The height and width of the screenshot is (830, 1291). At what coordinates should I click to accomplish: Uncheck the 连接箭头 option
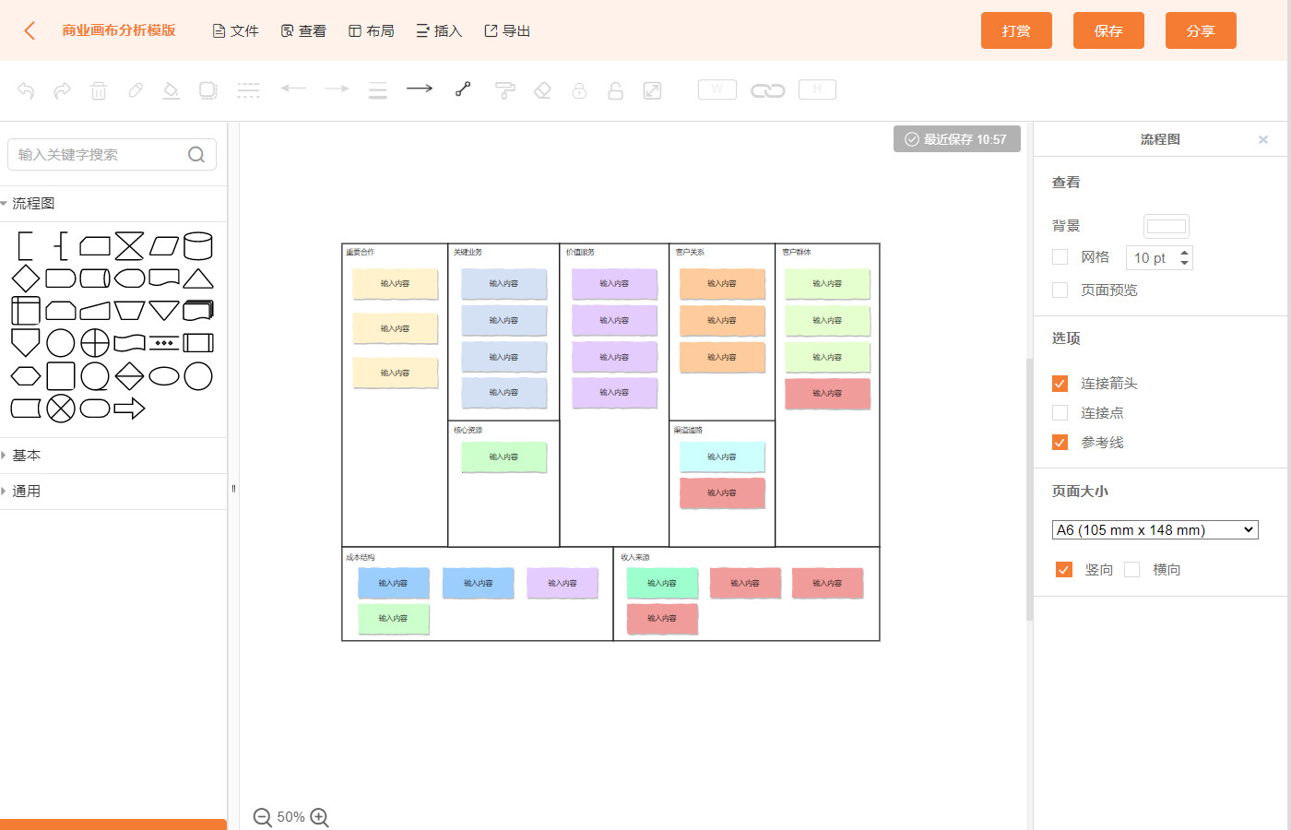point(1060,384)
